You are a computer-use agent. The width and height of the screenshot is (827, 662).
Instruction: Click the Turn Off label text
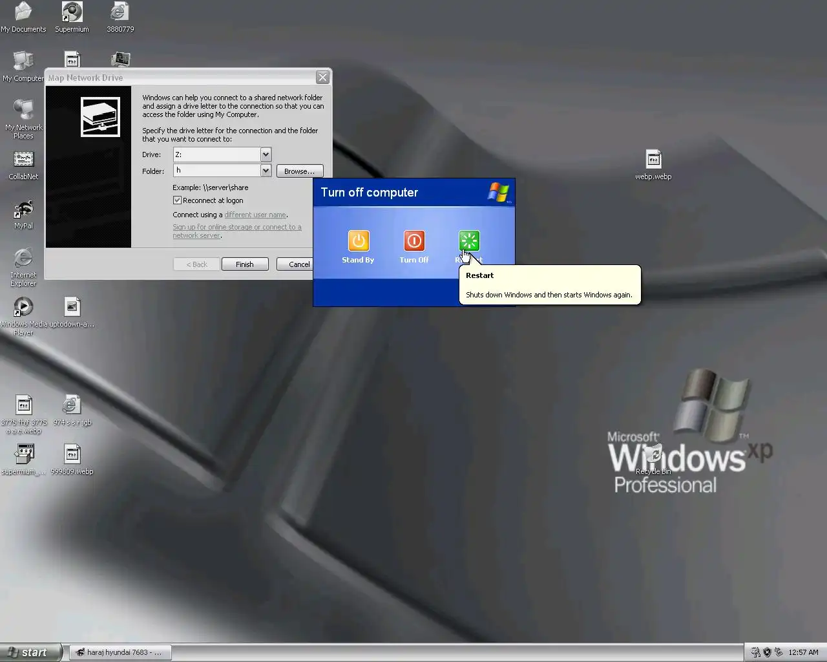point(414,260)
